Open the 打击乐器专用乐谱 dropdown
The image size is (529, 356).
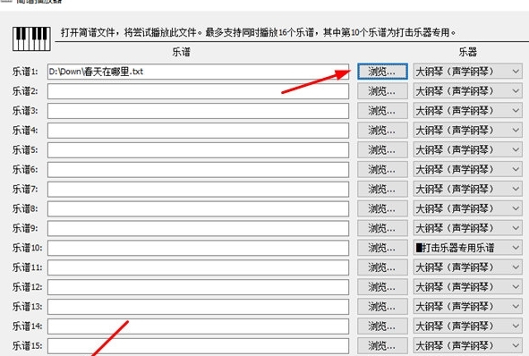[x=467, y=248]
